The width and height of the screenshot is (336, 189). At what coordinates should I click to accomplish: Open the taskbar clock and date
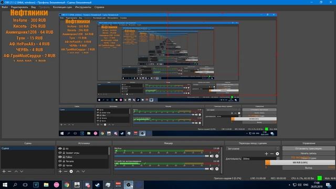pos(317,185)
